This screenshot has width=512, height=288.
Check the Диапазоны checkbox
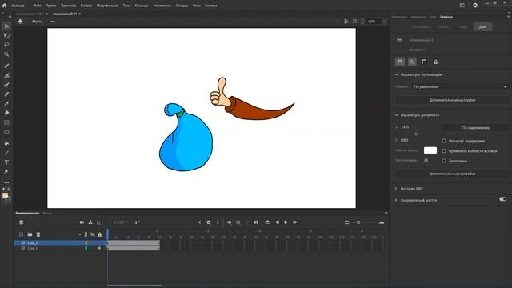pyautogui.click(x=444, y=161)
